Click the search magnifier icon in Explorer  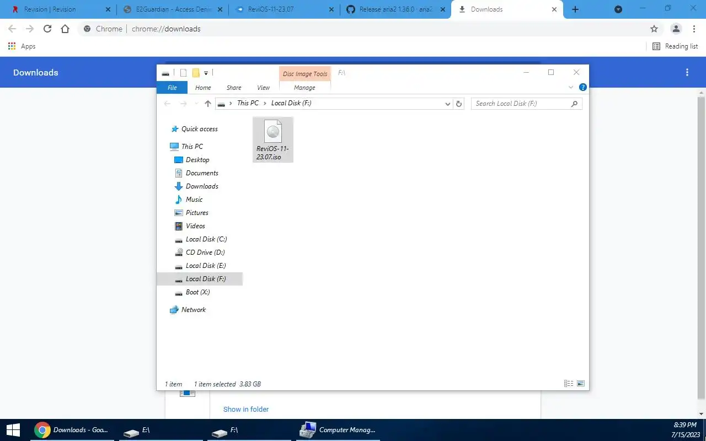(574, 104)
